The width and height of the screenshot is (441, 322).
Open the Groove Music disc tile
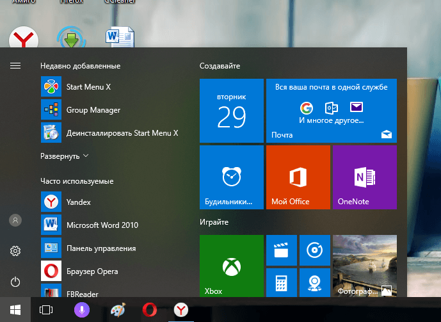(x=314, y=250)
